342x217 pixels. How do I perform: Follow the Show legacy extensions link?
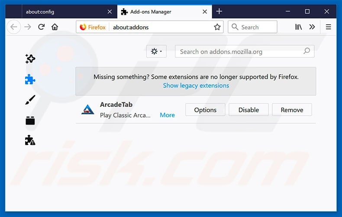pyautogui.click(x=196, y=86)
